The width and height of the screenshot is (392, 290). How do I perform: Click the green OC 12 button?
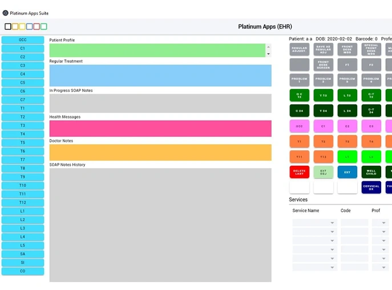(299, 95)
